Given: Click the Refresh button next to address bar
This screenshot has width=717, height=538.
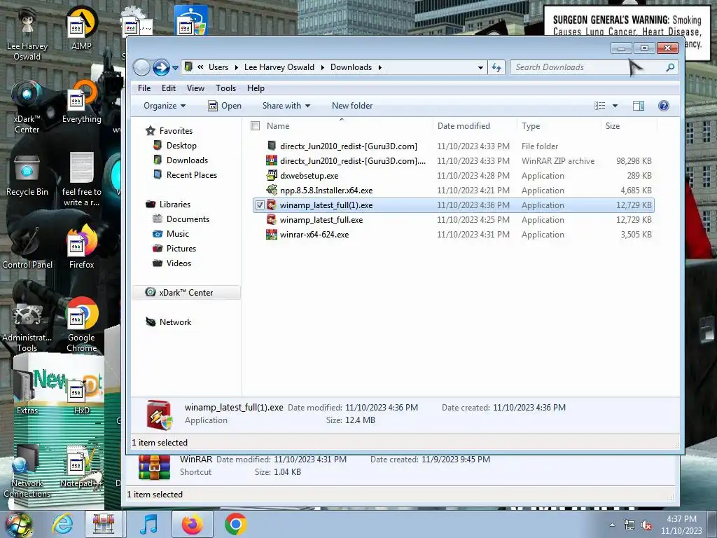Looking at the screenshot, I should (496, 67).
